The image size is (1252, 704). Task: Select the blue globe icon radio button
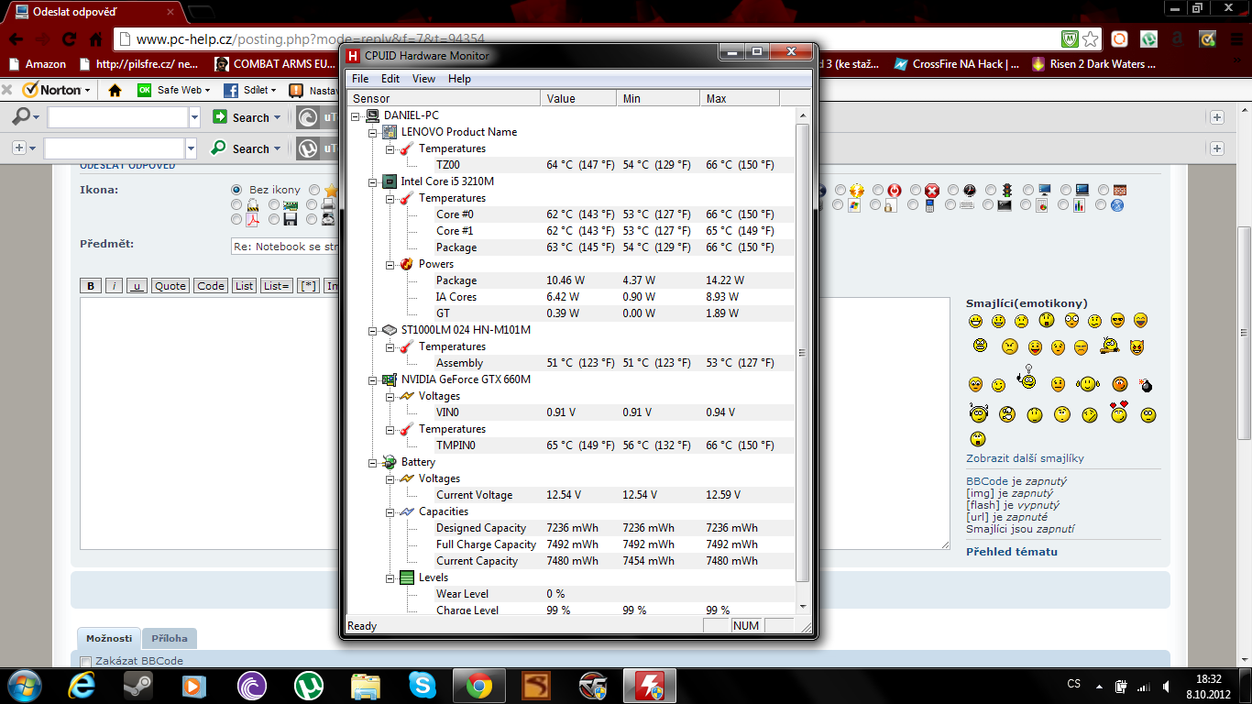point(1103,205)
